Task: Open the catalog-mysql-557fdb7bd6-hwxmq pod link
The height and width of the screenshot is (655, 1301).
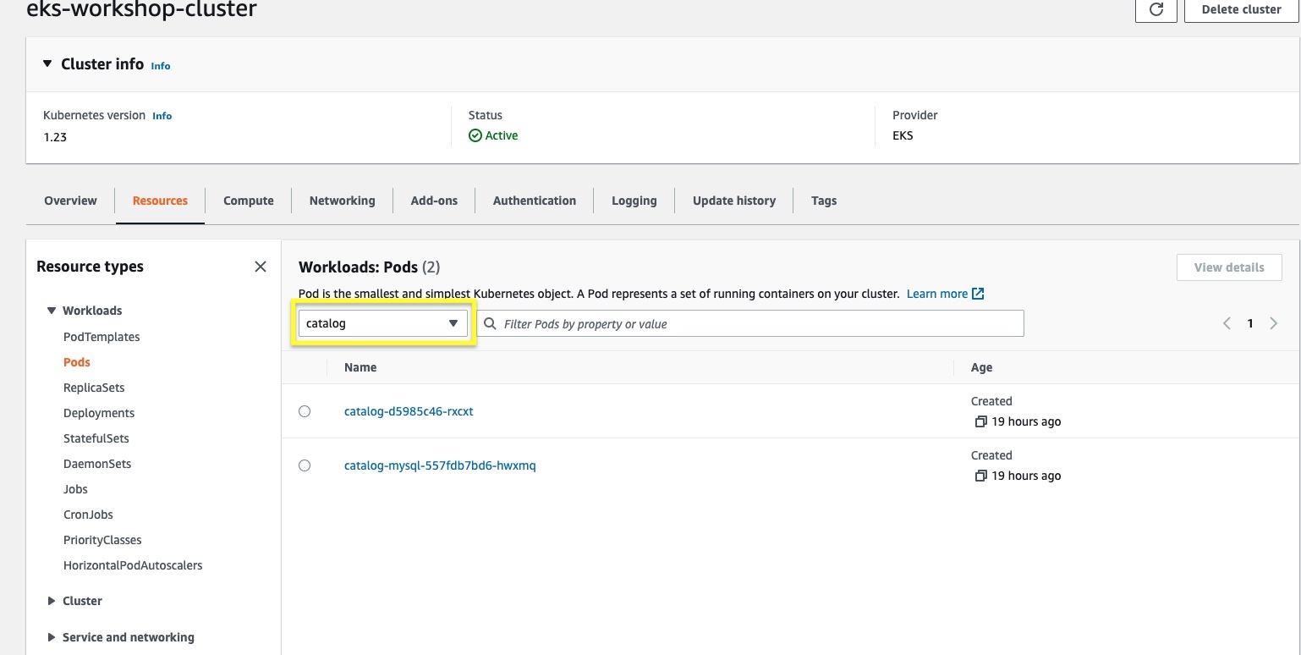Action: (440, 465)
